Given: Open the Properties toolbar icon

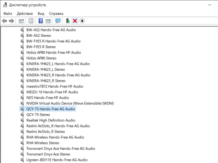Looking at the screenshot, I should point(31,21).
